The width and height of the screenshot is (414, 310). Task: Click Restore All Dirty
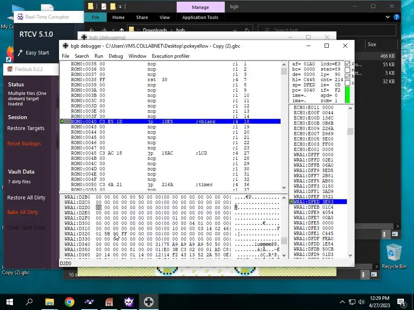pos(26,197)
